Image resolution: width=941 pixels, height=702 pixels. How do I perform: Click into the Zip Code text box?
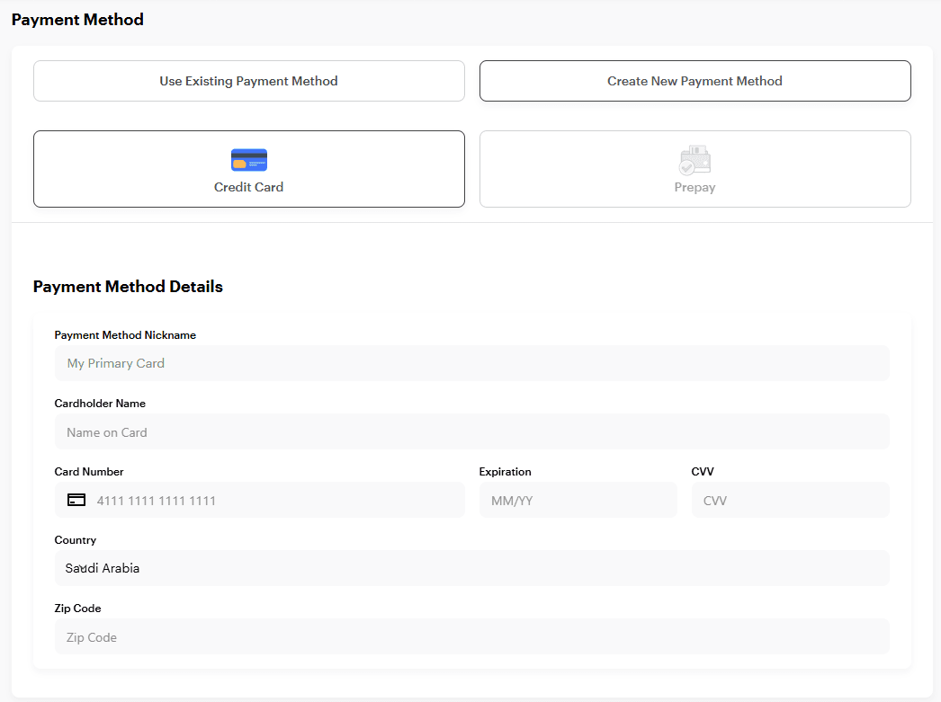coord(471,636)
